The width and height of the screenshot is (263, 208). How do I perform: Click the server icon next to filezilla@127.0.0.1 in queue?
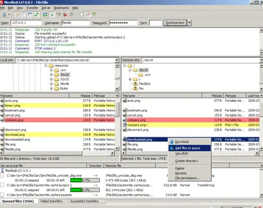2,171
